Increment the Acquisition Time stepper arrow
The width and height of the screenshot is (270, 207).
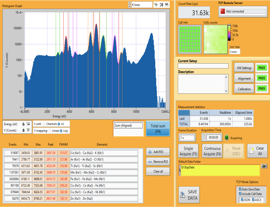(x=204, y=136)
